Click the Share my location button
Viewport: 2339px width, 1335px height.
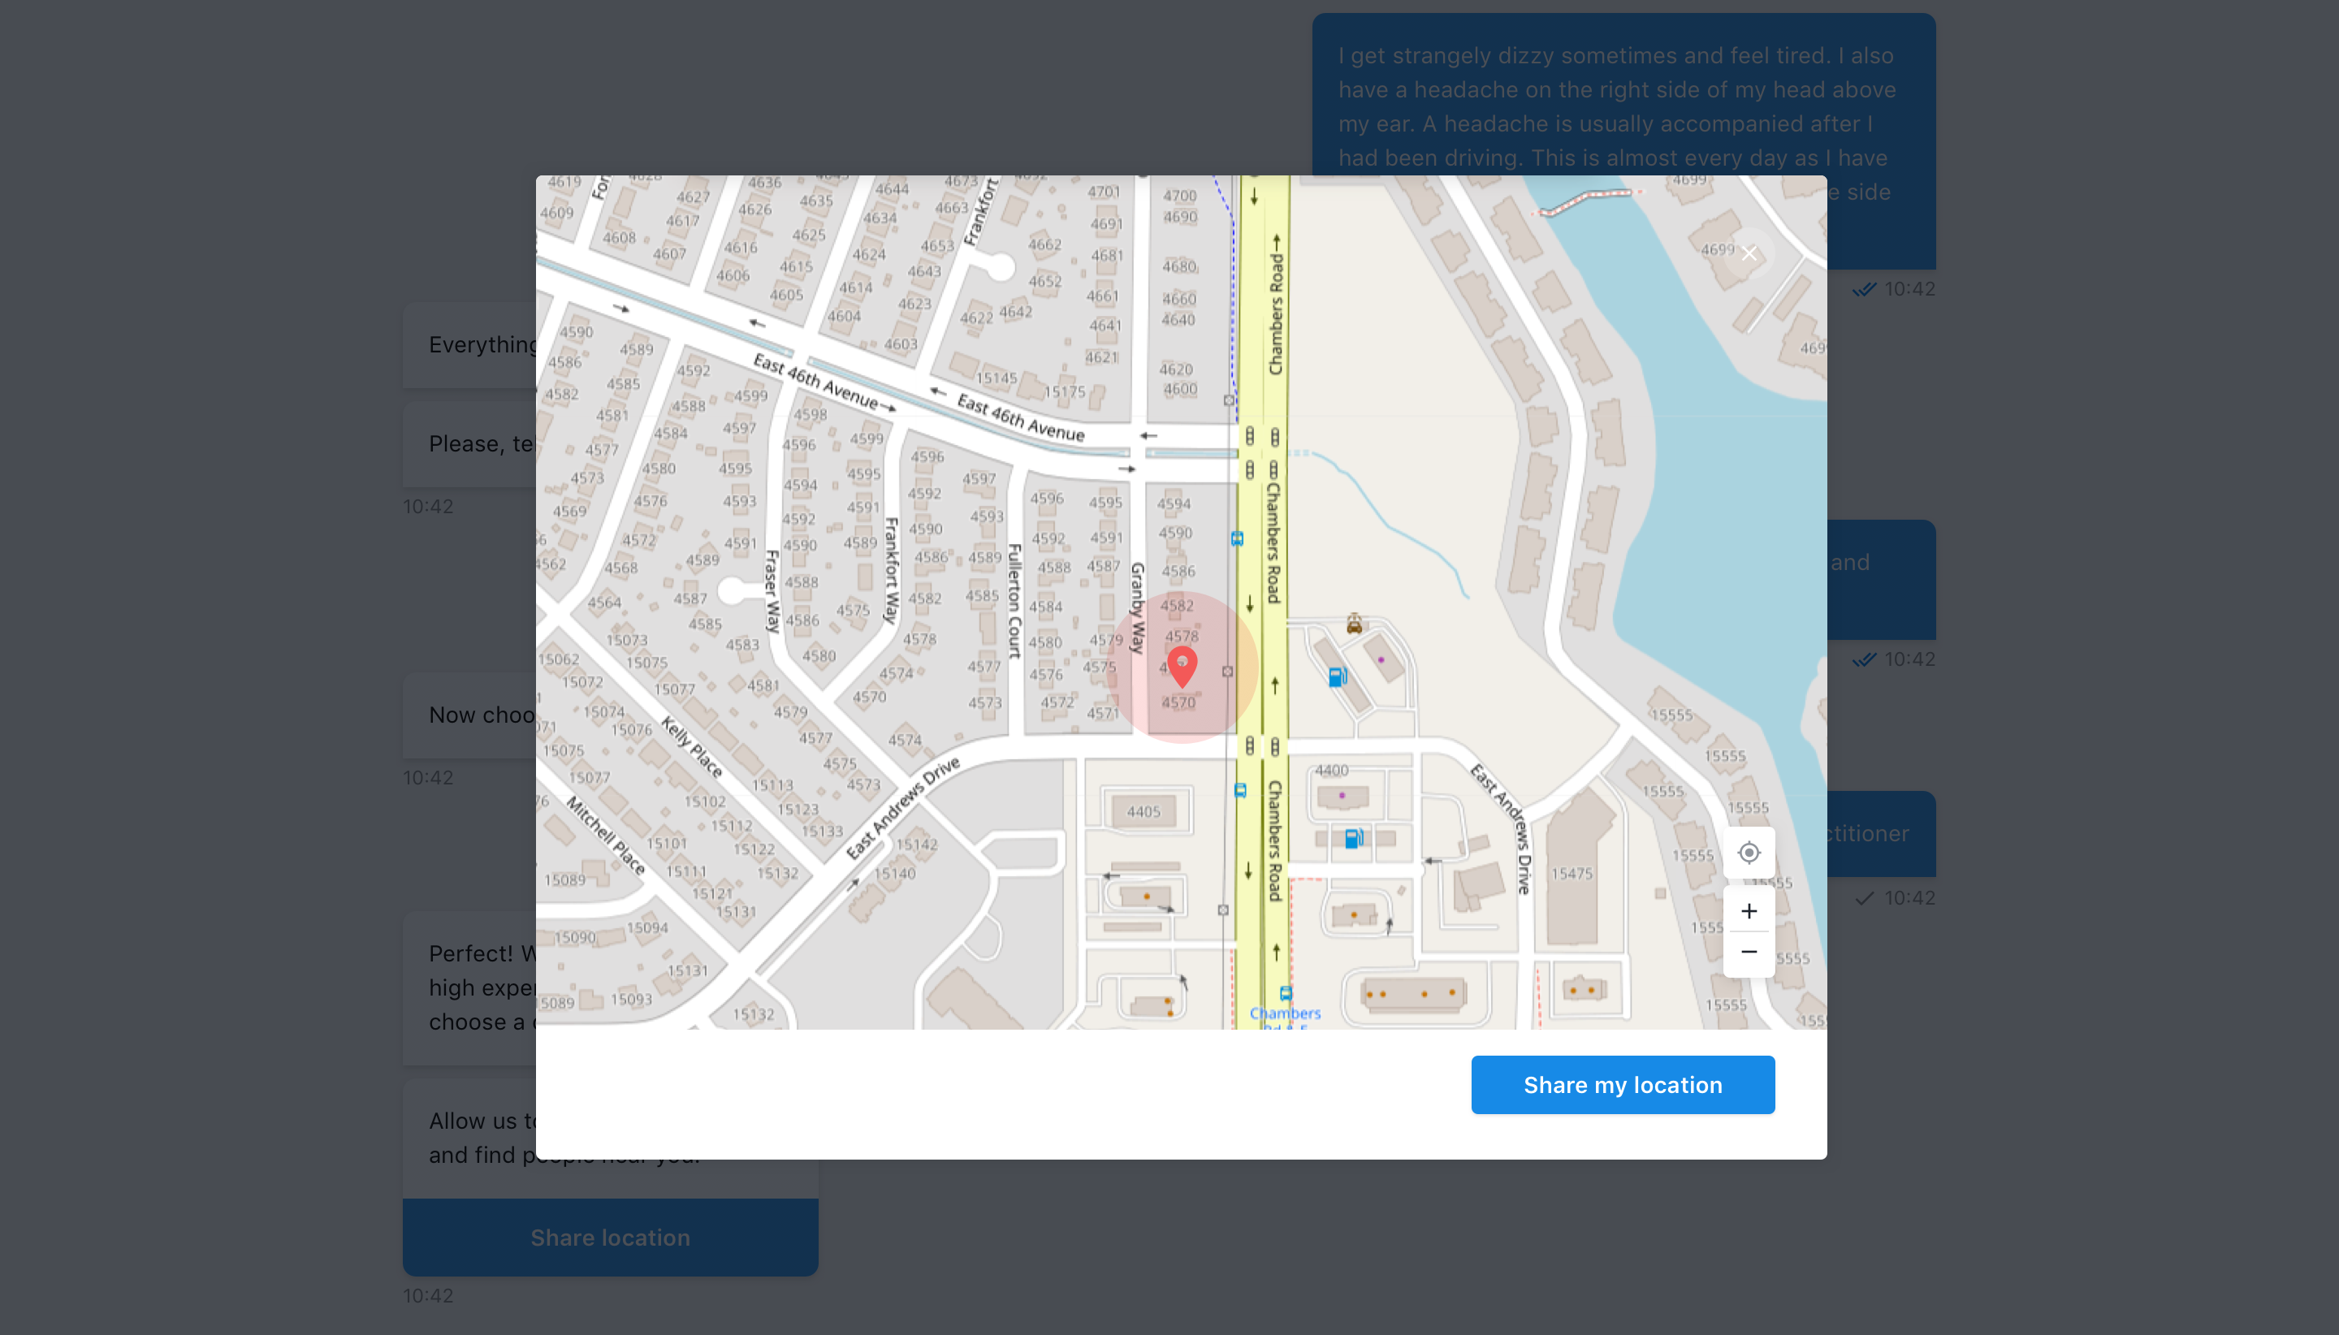coord(1622,1085)
